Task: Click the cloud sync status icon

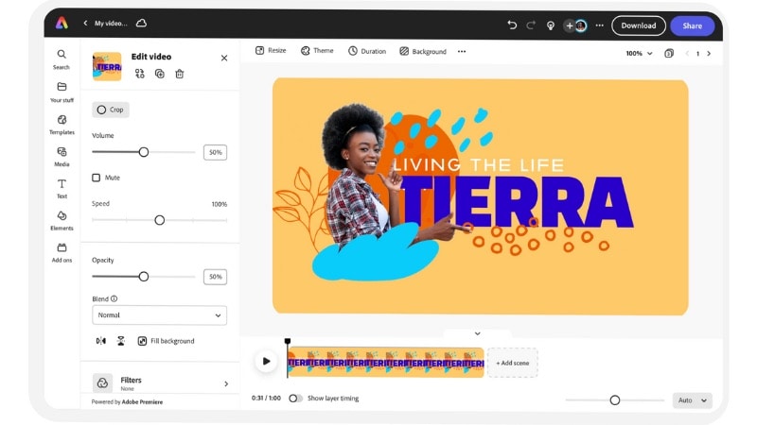Action: pyautogui.click(x=141, y=23)
